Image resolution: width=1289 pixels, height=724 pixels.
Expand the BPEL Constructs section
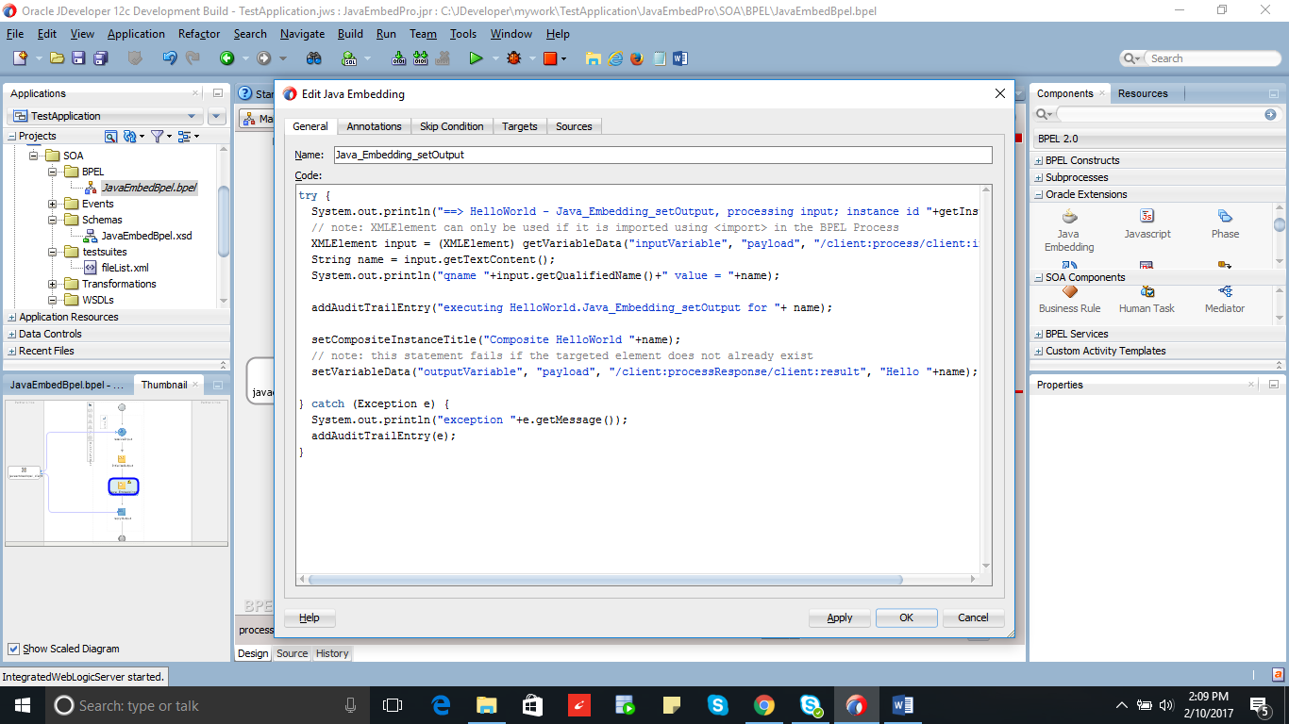1037,159
